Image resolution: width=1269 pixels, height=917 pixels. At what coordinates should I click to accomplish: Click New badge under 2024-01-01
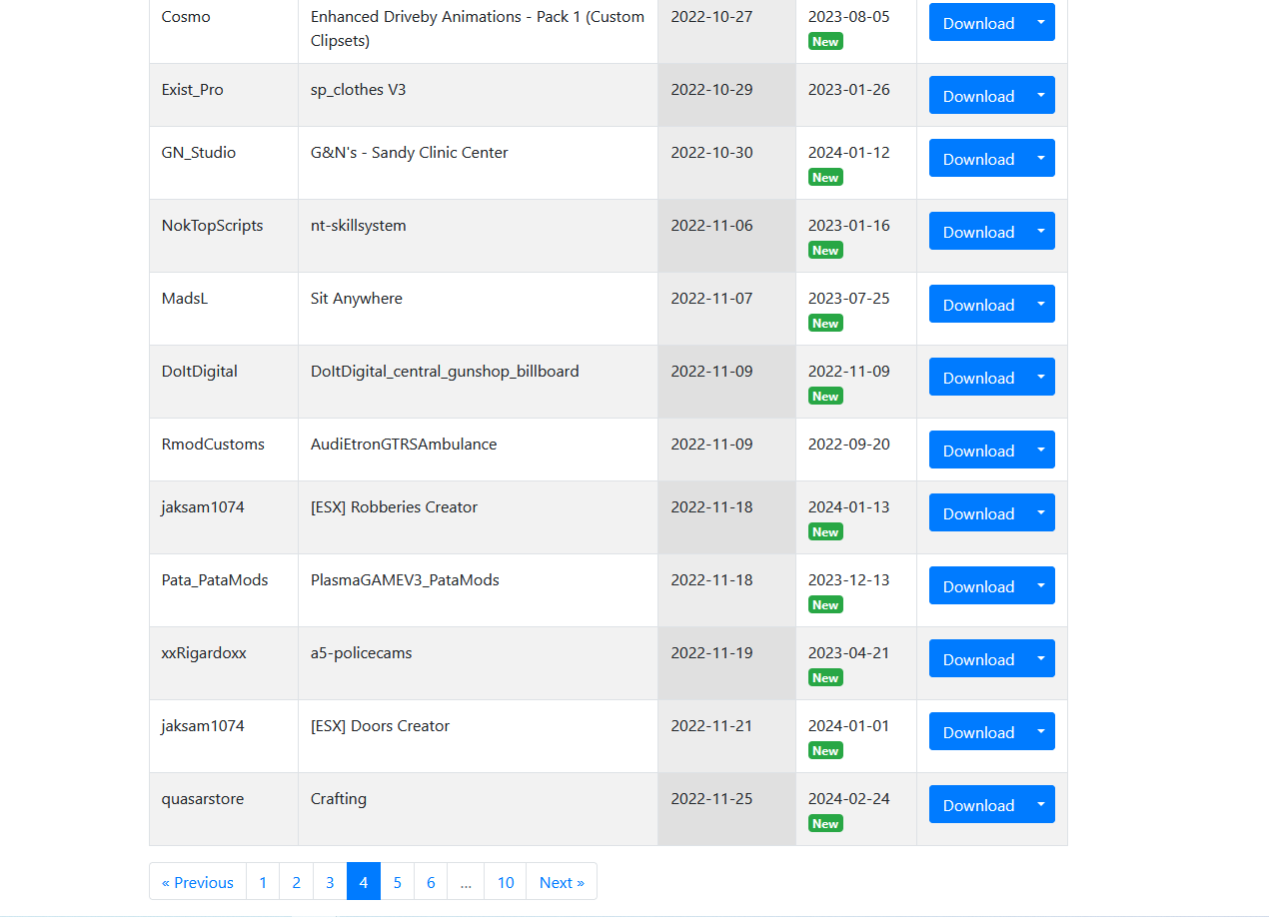click(x=825, y=750)
